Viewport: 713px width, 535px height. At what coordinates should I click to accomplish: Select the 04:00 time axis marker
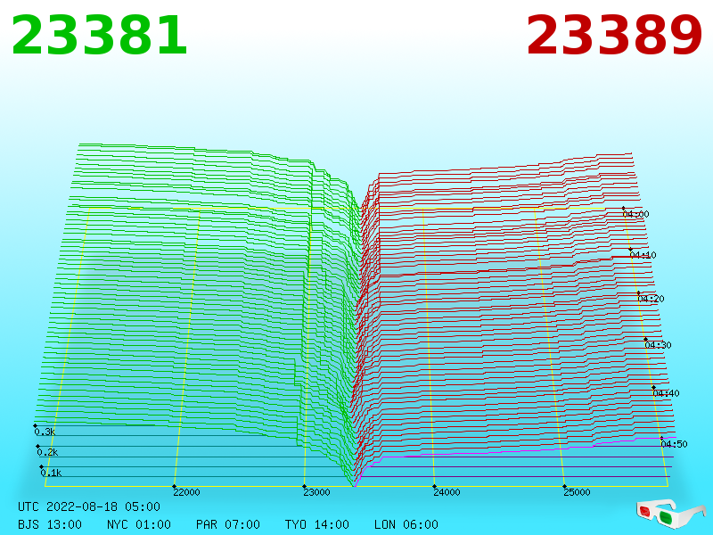pos(635,214)
